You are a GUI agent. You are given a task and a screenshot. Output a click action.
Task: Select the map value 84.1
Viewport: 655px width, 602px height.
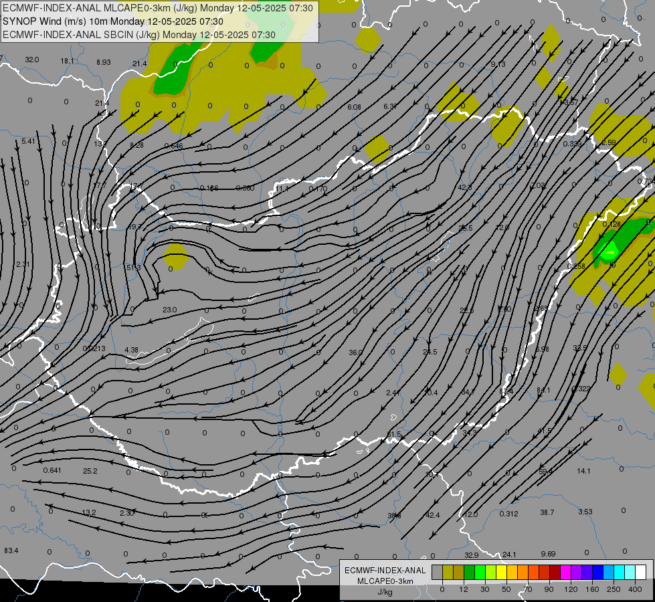point(543,390)
